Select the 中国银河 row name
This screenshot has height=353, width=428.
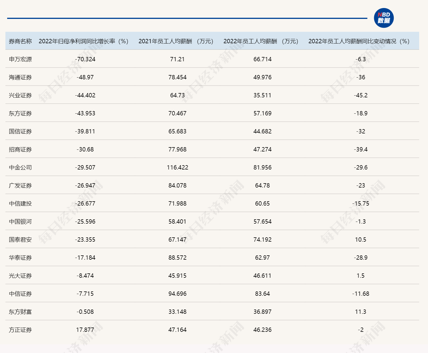20,222
